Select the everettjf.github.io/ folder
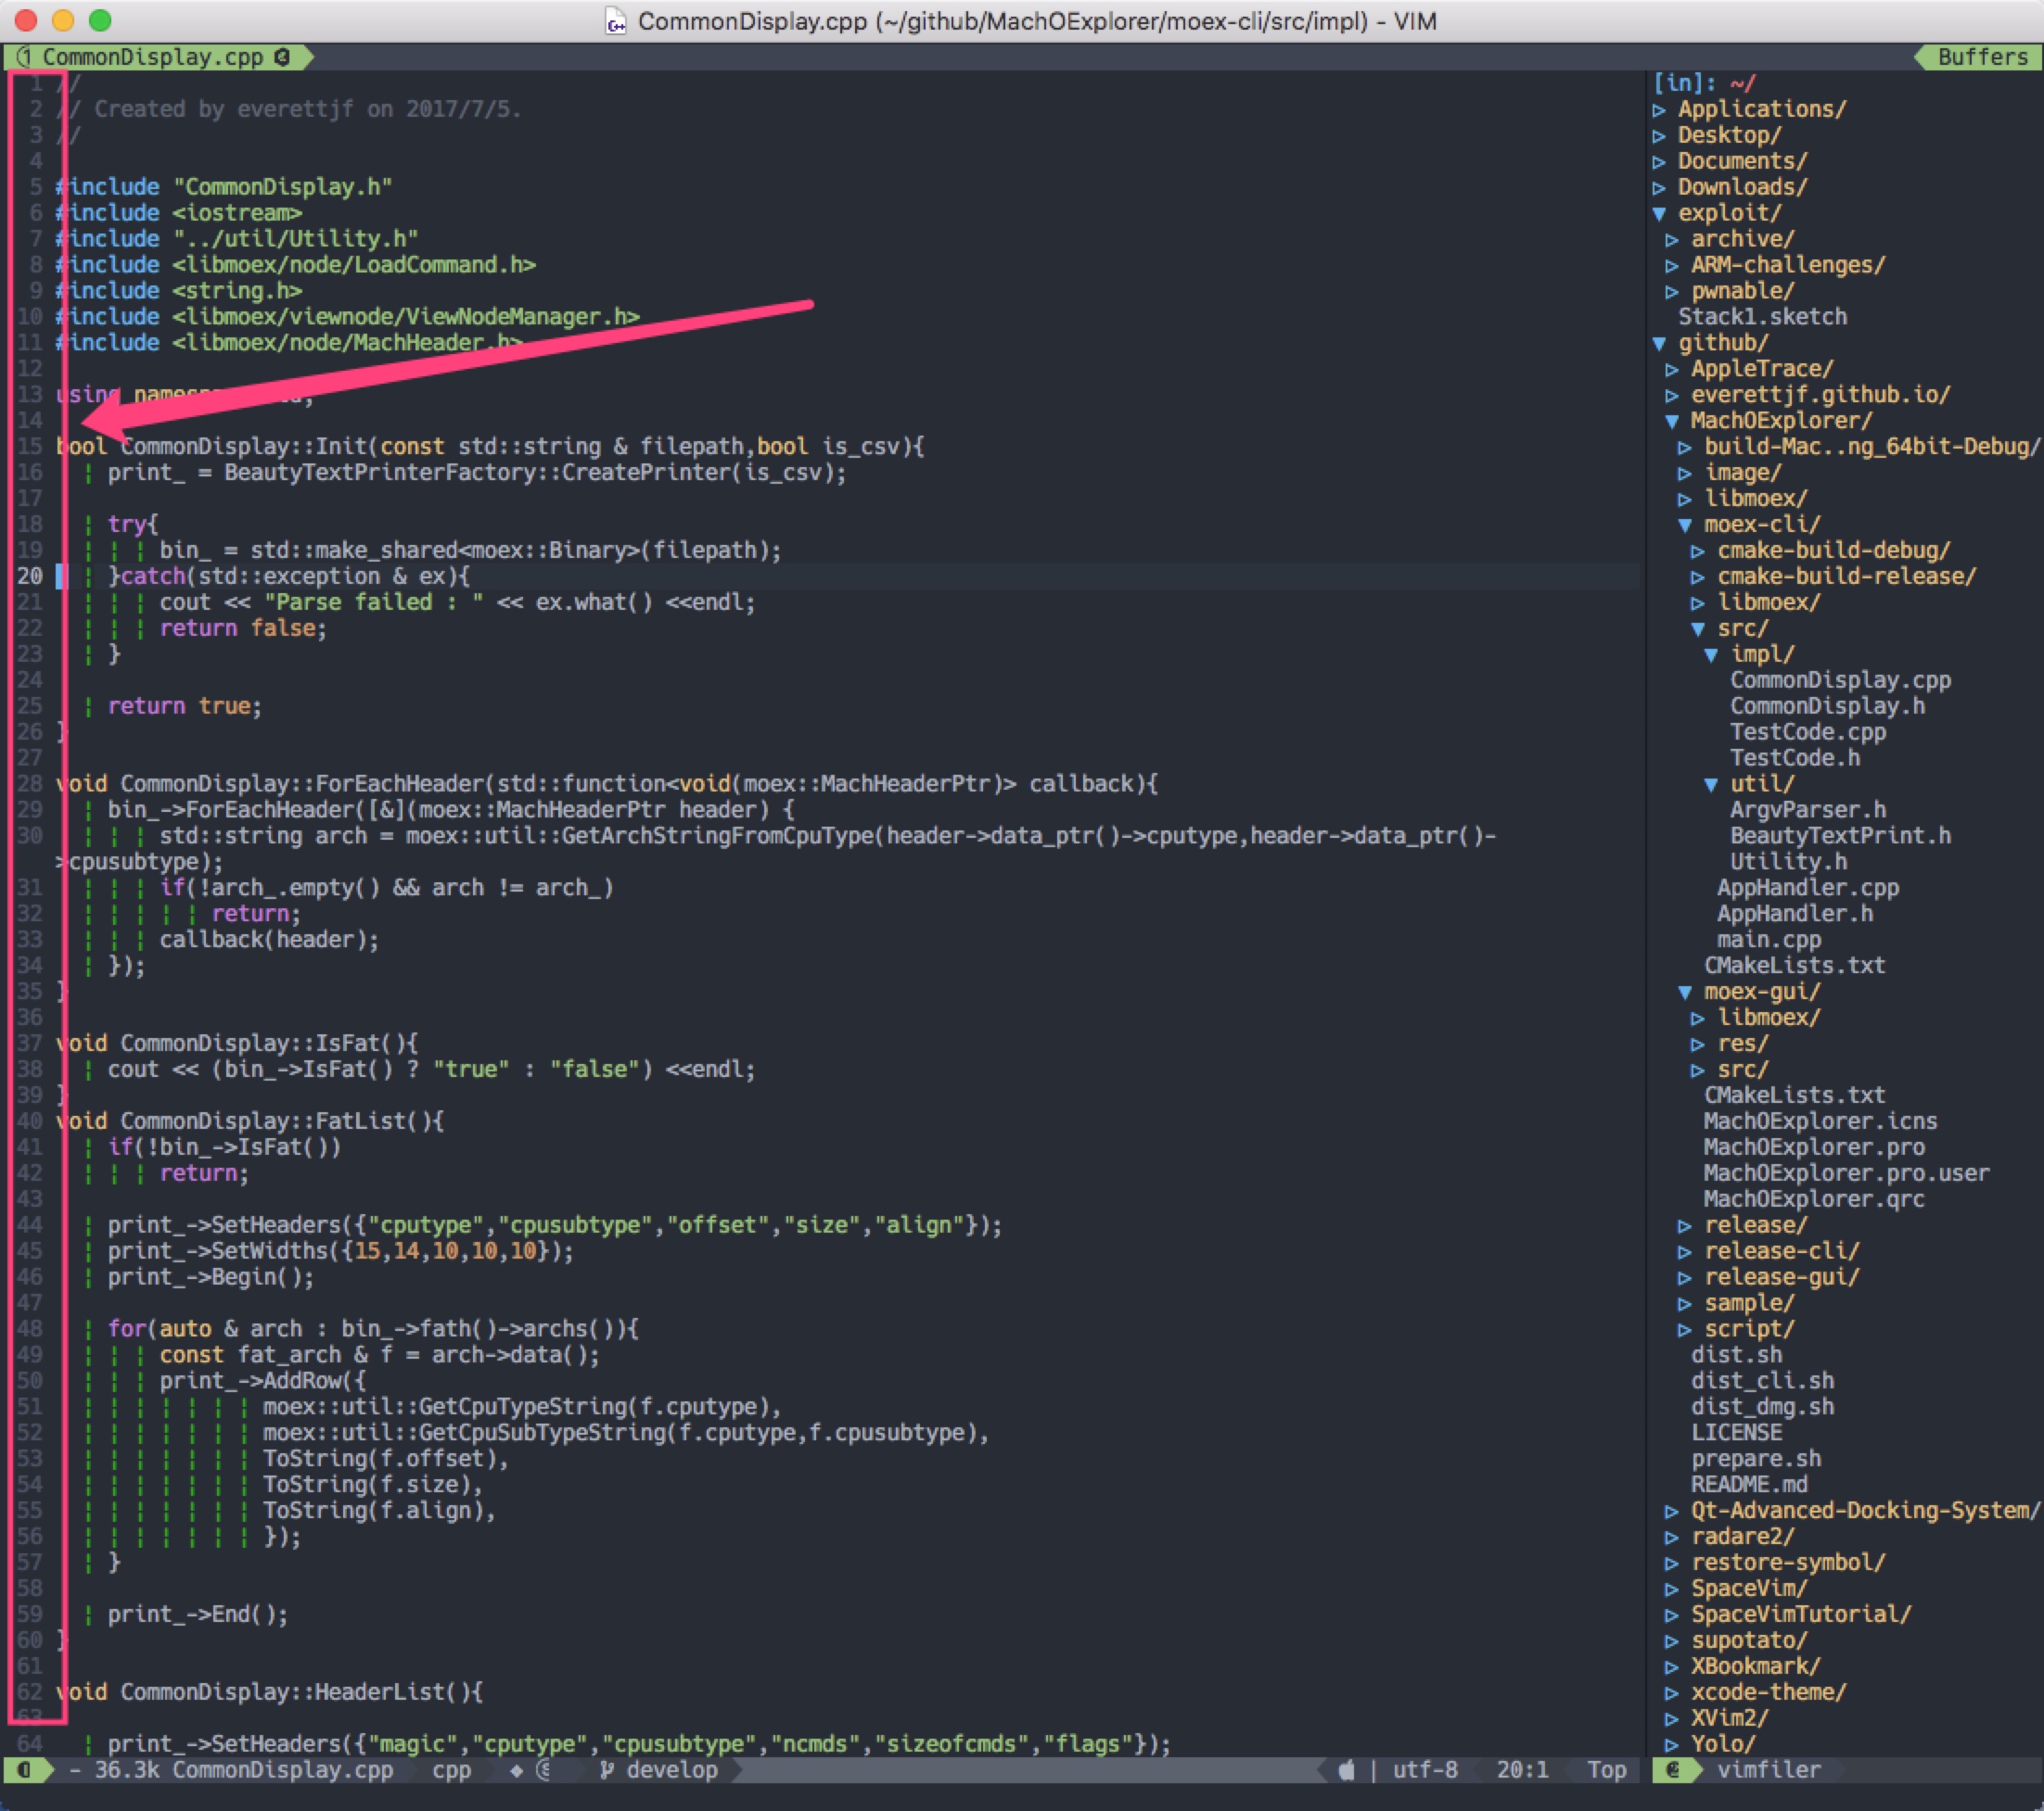 click(1820, 395)
